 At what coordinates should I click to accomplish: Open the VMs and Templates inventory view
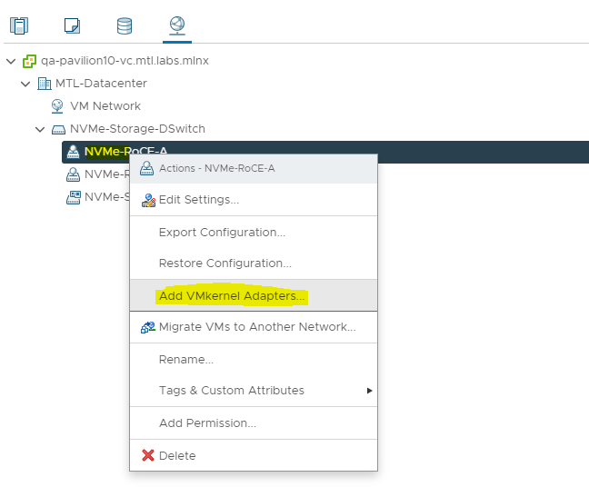pos(72,26)
